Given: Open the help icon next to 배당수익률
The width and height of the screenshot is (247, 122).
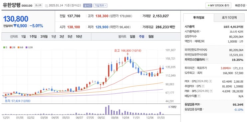Looking at the screenshot, I should click(199, 96).
